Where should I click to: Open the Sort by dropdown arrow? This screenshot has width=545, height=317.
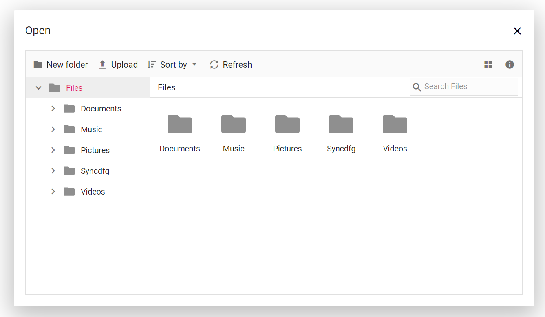point(194,65)
